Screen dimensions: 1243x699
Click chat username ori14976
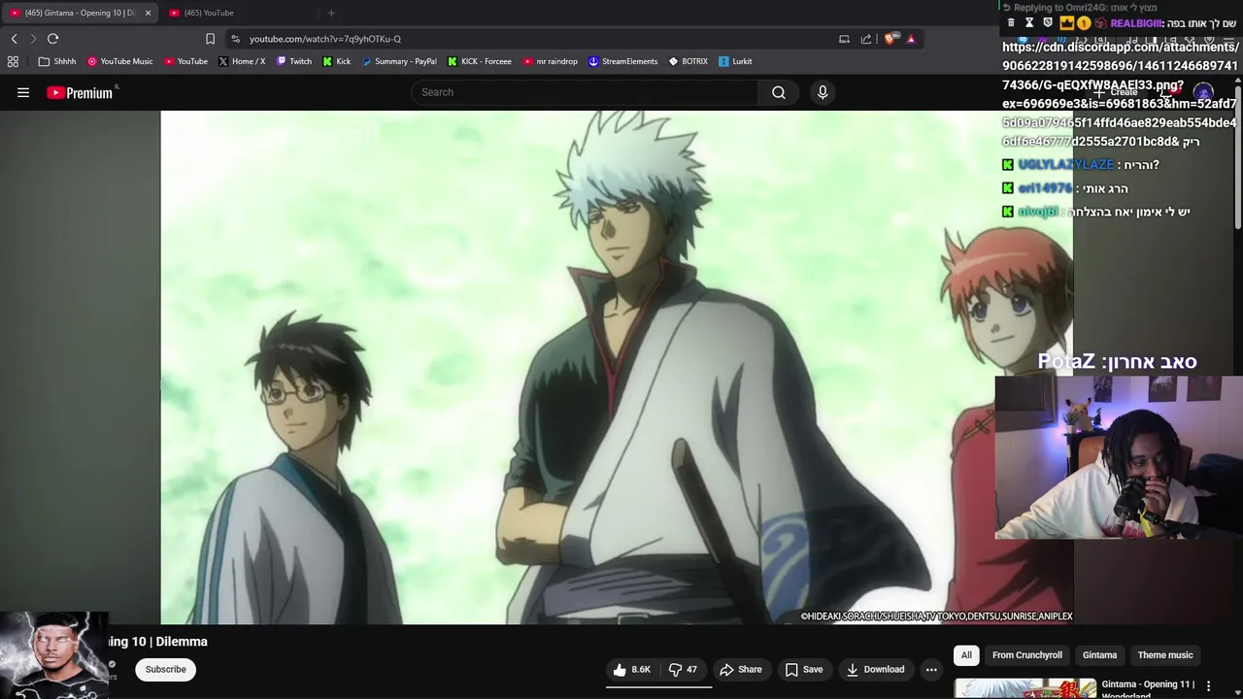[x=1045, y=188]
